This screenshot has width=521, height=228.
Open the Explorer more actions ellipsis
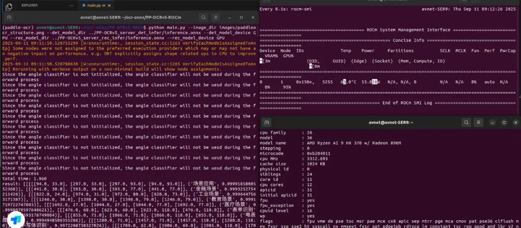71,6
